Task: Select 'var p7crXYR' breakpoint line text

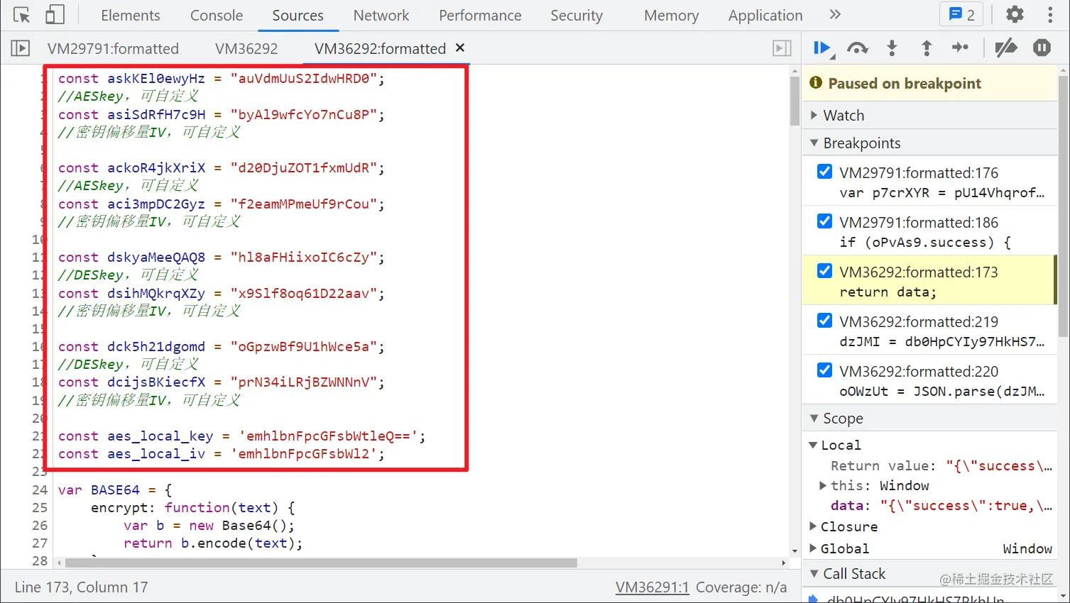Action: [x=941, y=192]
